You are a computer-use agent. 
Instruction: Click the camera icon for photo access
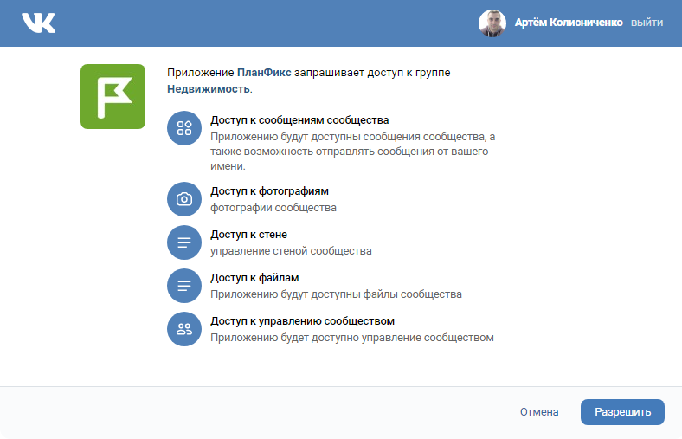pos(184,199)
